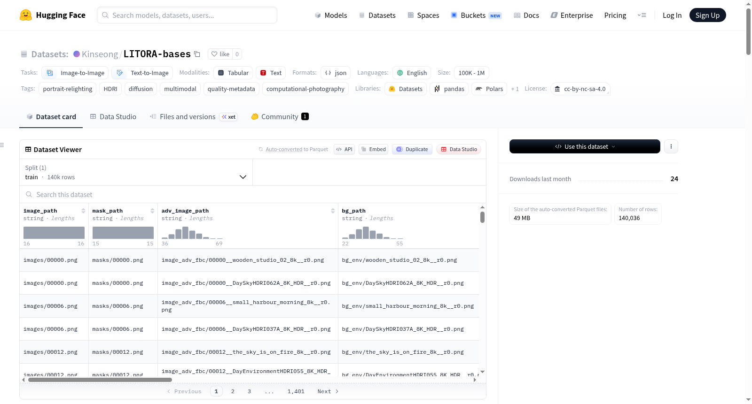752x404 pixels.
Task: Click the Hugging Face logo icon
Action: point(26,15)
